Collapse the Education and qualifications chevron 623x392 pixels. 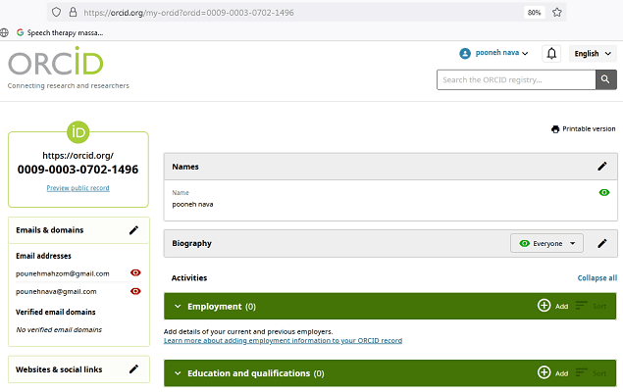(x=178, y=373)
